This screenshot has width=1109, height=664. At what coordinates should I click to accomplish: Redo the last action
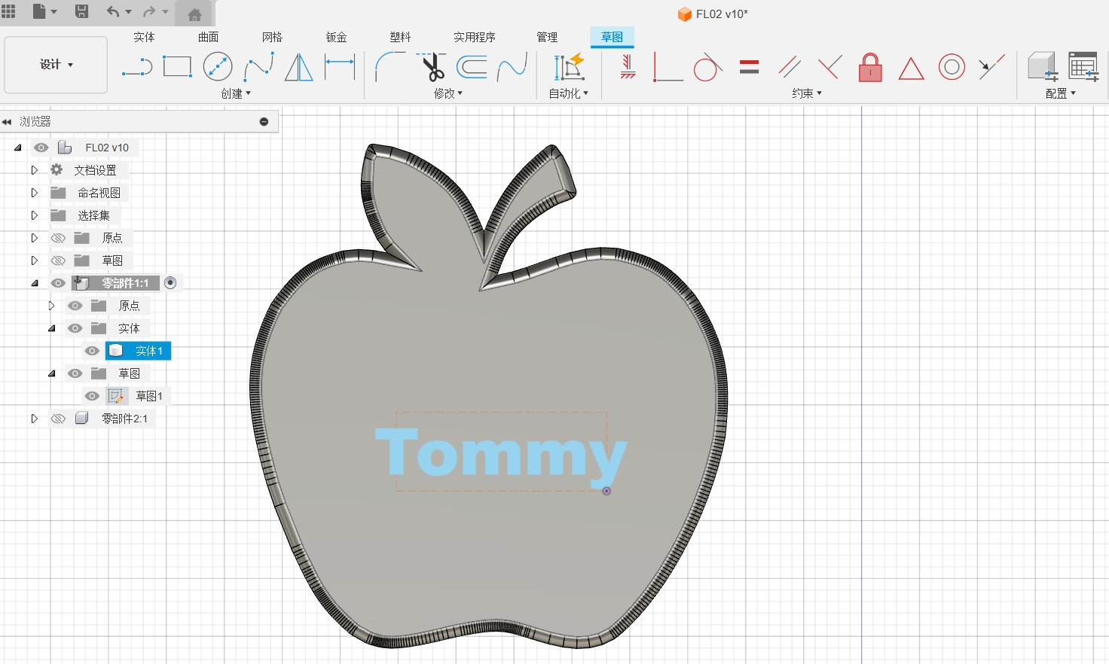tap(149, 11)
